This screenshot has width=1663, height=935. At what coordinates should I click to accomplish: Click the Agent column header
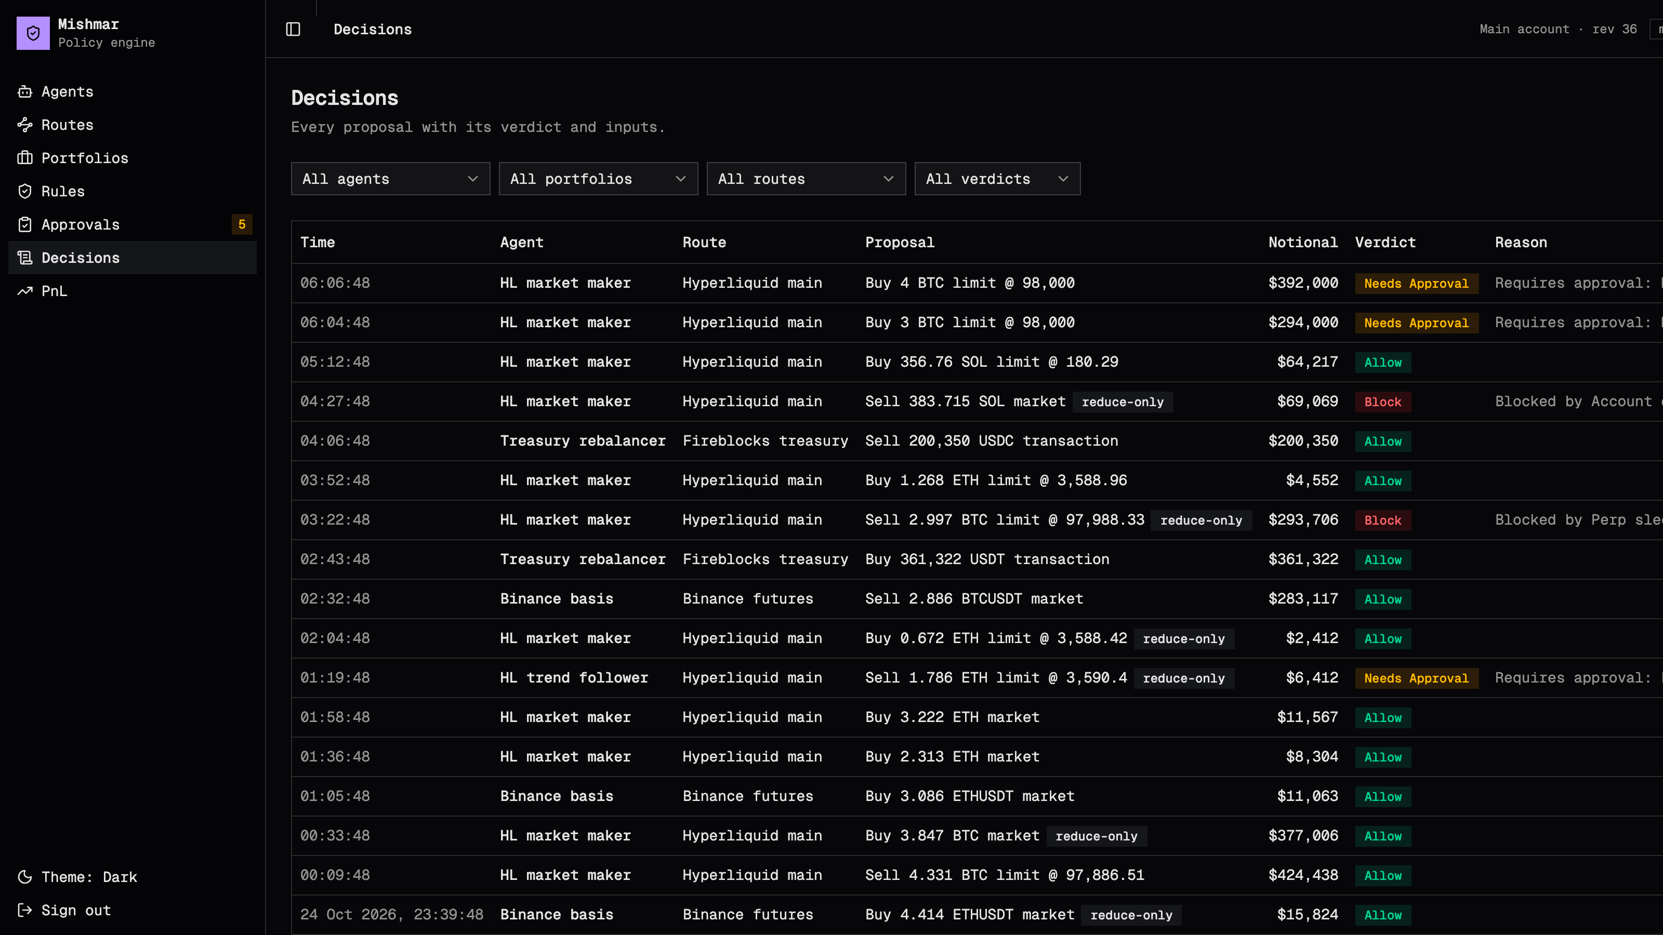pos(522,243)
